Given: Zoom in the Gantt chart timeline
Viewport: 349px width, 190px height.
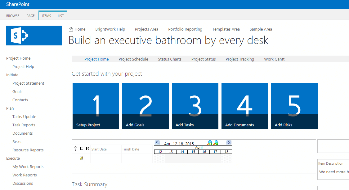Looking at the screenshot, I should pos(210,143).
